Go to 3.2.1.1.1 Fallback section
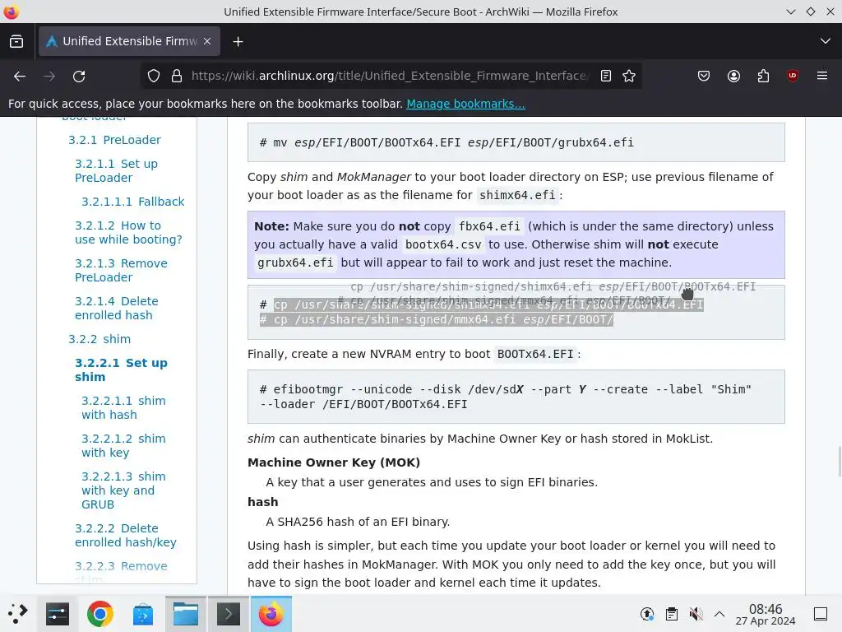 coord(132,202)
